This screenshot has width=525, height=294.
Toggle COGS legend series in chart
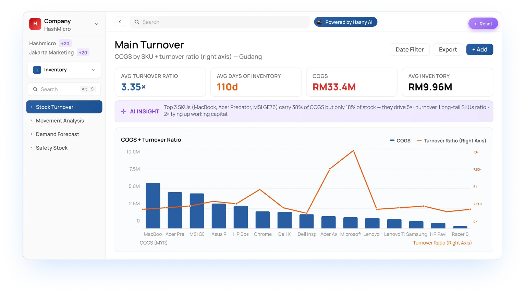click(x=400, y=141)
